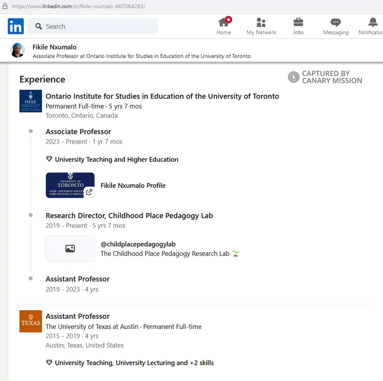Click the LinkedIn logo icon
This screenshot has width=383, height=381.
coord(16,26)
